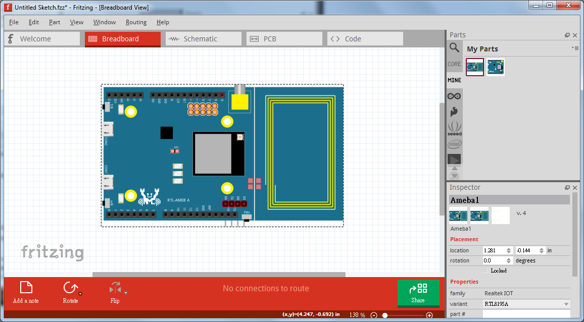This screenshot has height=322, width=584.
Task: Switch to the Code tab
Action: (365, 39)
